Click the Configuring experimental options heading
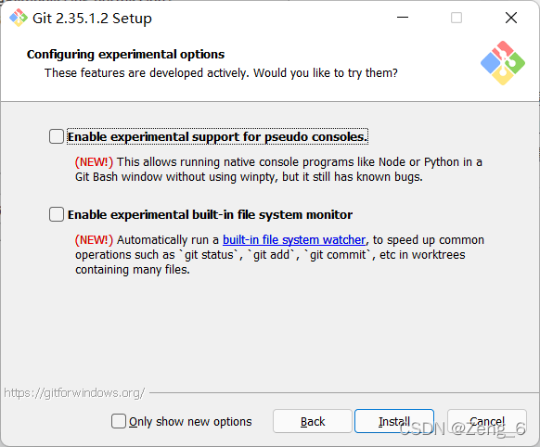The height and width of the screenshot is (447, 540). pos(125,55)
